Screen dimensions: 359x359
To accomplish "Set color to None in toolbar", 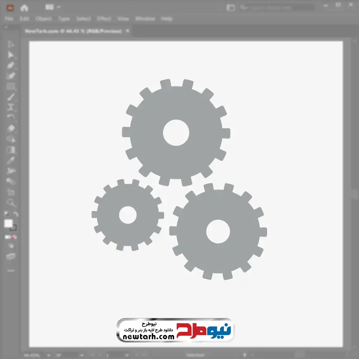I will click(15, 237).
